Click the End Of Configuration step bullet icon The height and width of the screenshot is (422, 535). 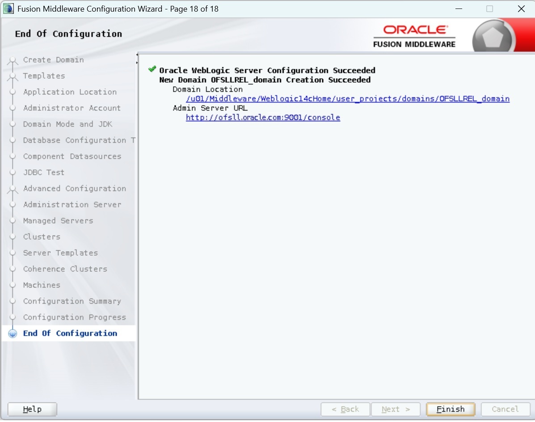point(13,333)
